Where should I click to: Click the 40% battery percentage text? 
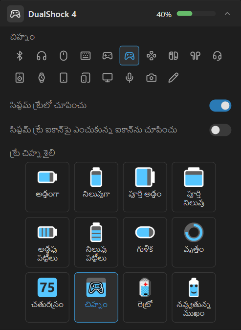click(164, 15)
